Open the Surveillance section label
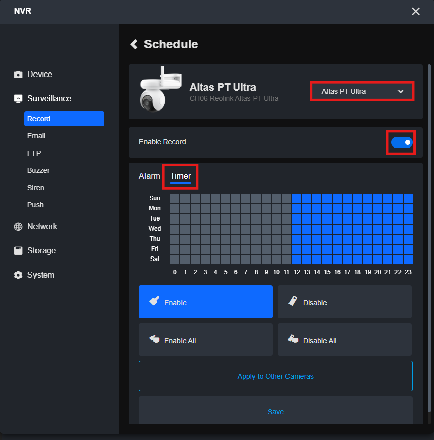 49,99
